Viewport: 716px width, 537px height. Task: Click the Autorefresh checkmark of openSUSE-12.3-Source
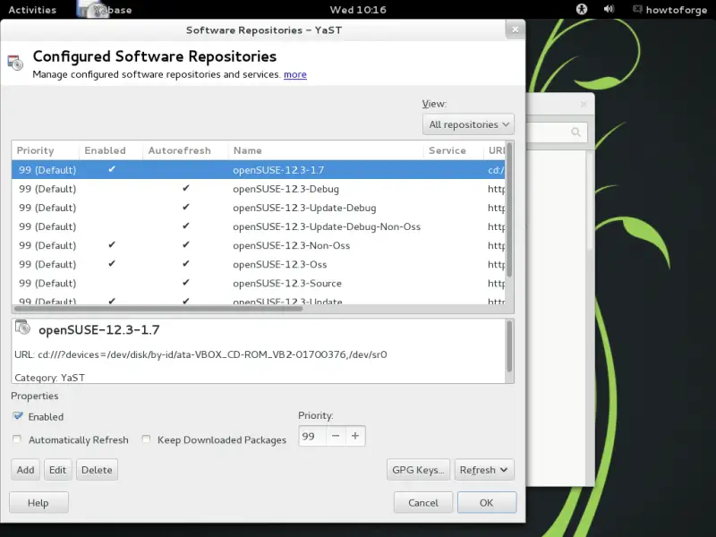tap(186, 283)
